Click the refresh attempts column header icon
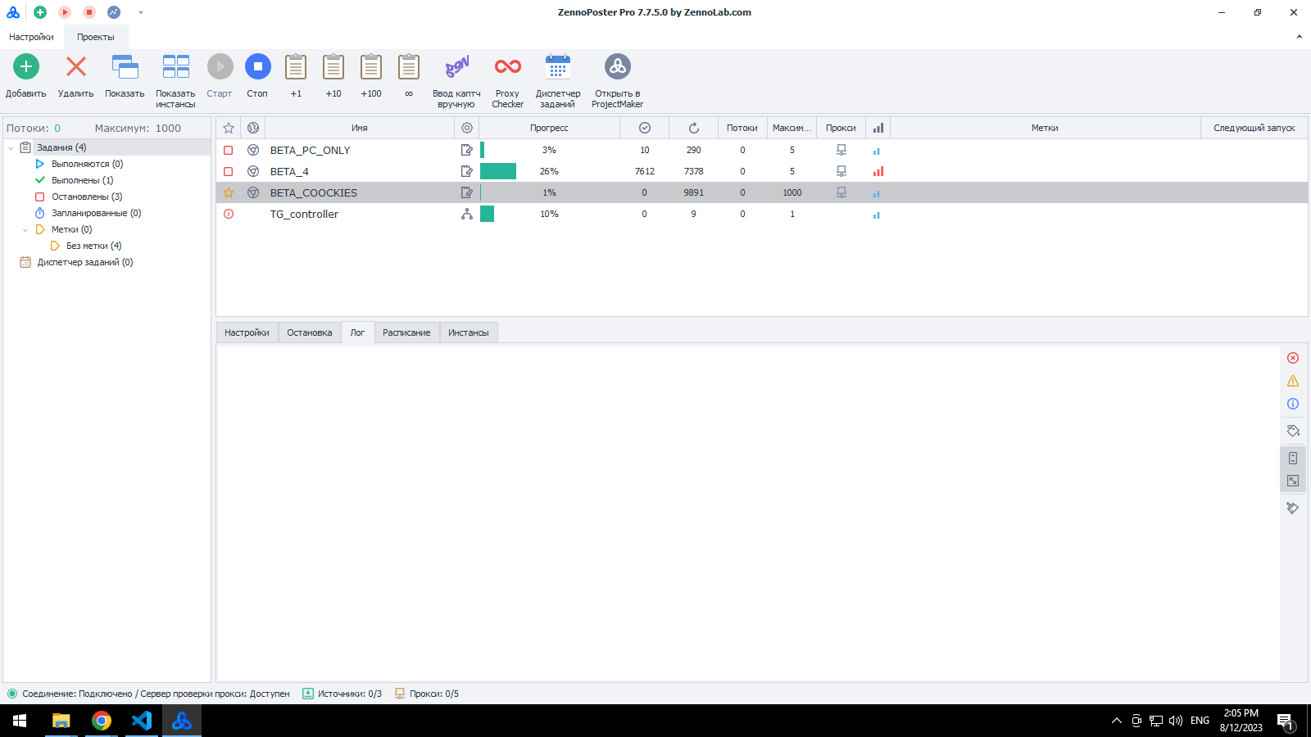This screenshot has height=737, width=1311. [x=694, y=128]
